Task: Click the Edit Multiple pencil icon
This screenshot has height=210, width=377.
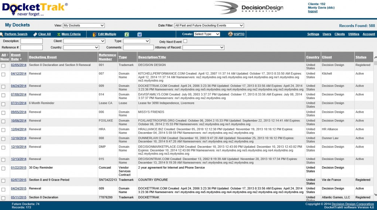Action: (x=95, y=34)
